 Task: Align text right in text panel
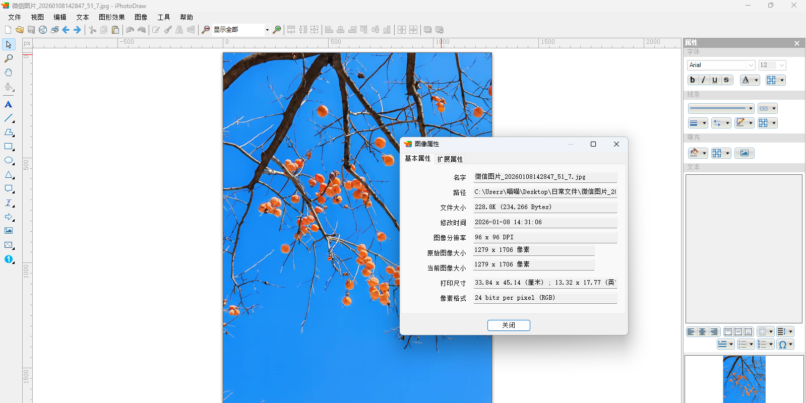pyautogui.click(x=714, y=331)
